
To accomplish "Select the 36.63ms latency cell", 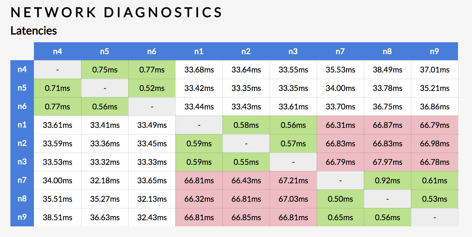I will point(105,217).
